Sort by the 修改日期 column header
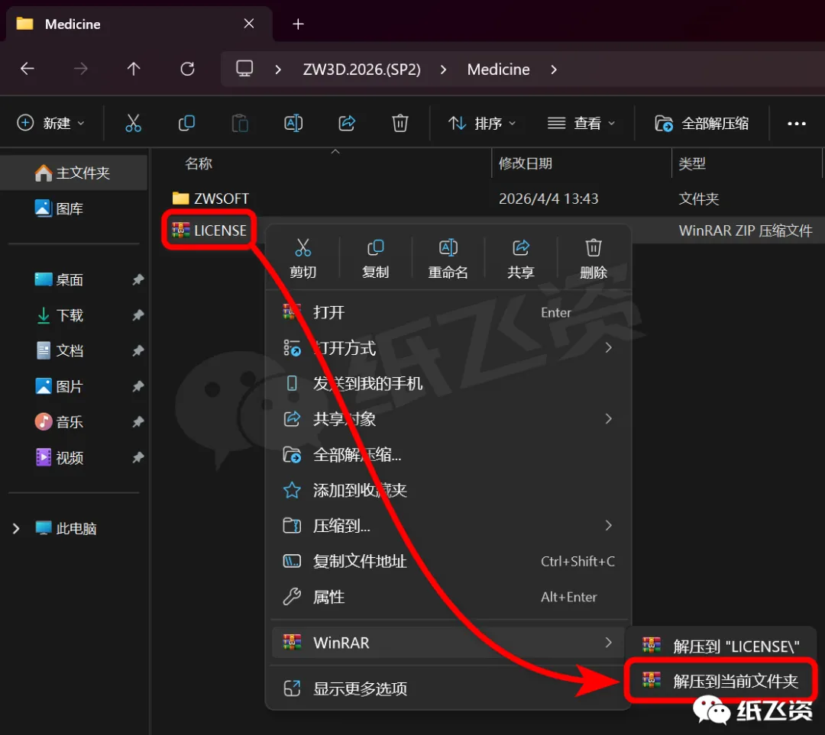 (525, 163)
